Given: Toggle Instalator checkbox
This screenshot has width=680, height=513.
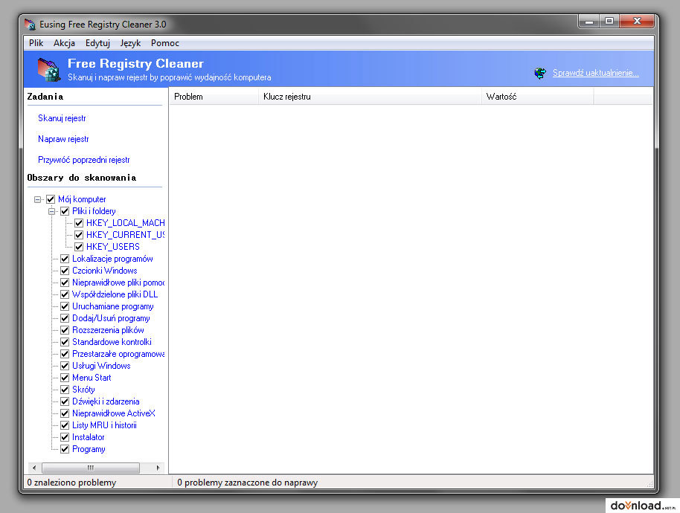Looking at the screenshot, I should pos(65,437).
